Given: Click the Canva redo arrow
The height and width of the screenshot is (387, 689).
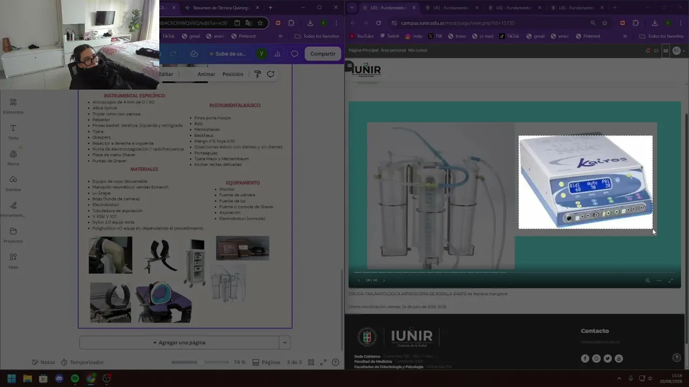Looking at the screenshot, I should click(173, 54).
